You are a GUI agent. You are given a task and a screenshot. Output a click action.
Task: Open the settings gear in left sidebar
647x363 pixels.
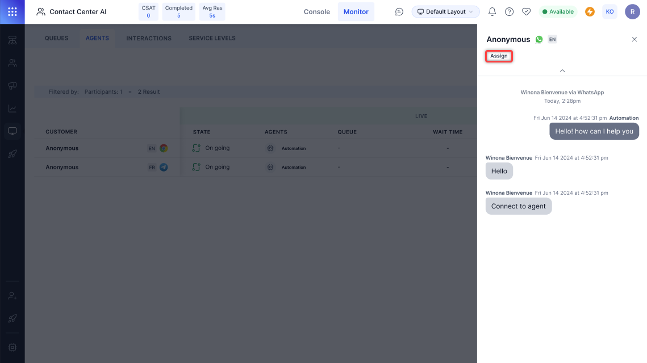click(12, 347)
